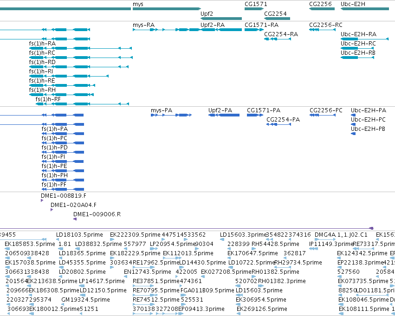This screenshot has height=316, width=395.
Task: Click the fs(1)h-RA transcript label
Action: pos(42,44)
